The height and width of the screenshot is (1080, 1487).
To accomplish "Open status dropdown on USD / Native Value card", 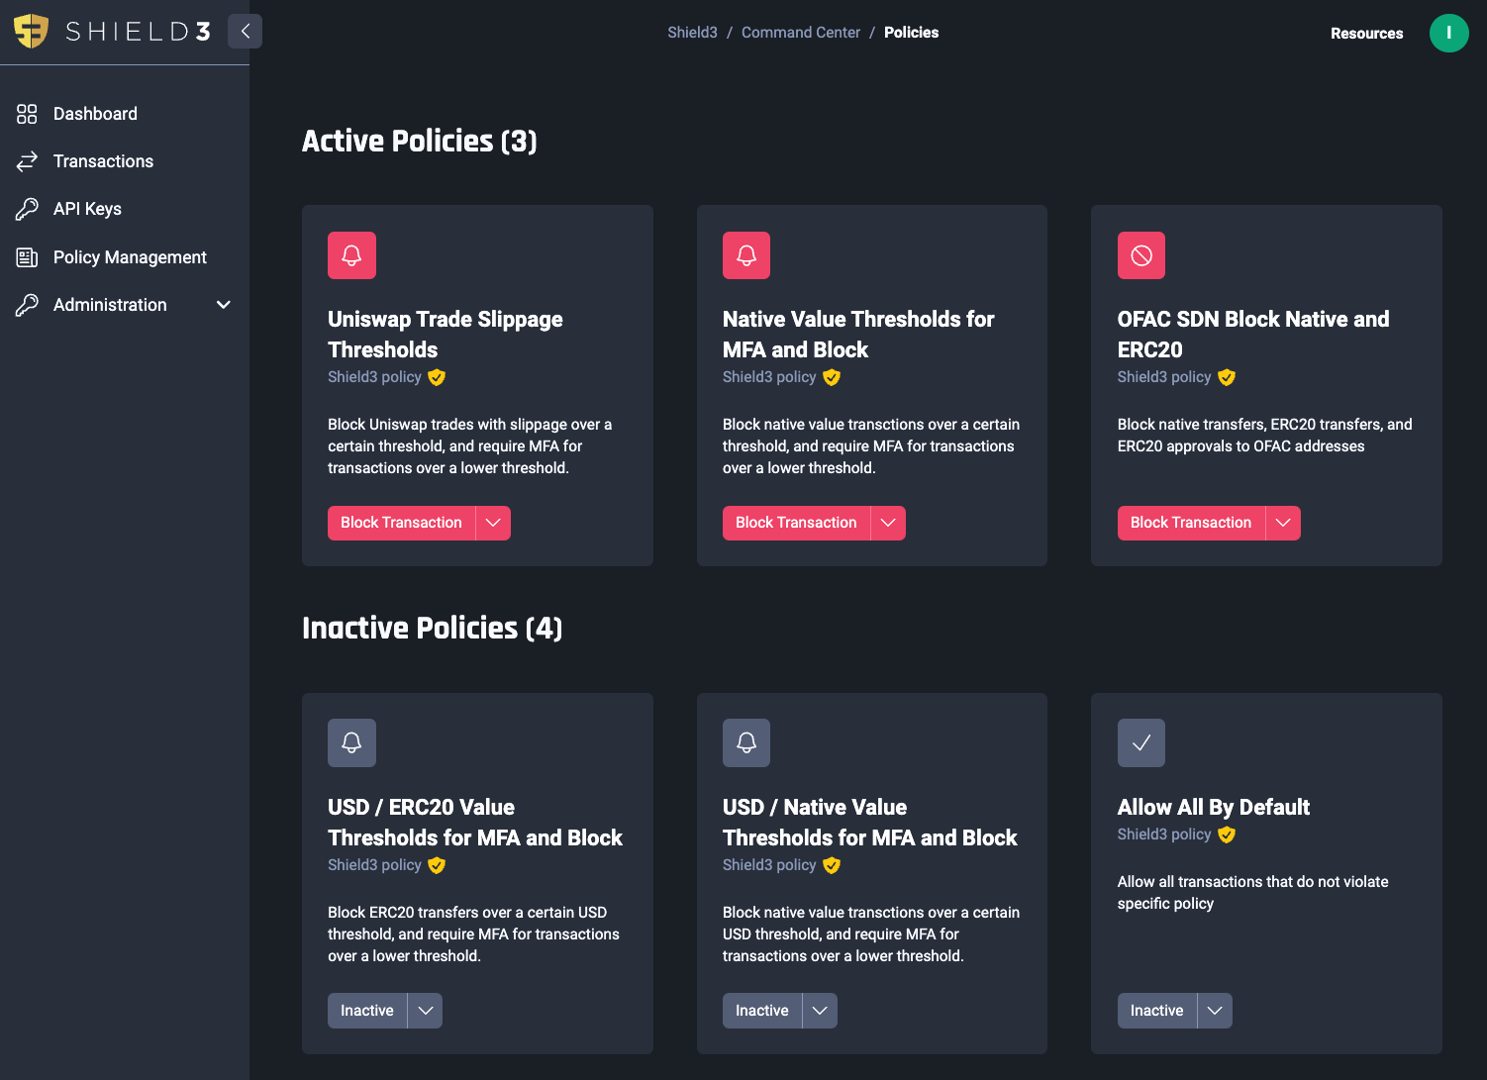I will pos(820,1011).
